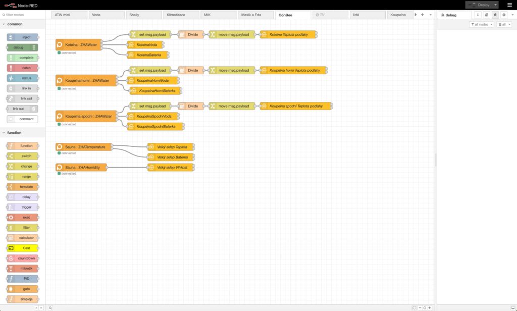The width and height of the screenshot is (517, 311).
Task: Switch to the Voda tab
Action: coord(107,15)
